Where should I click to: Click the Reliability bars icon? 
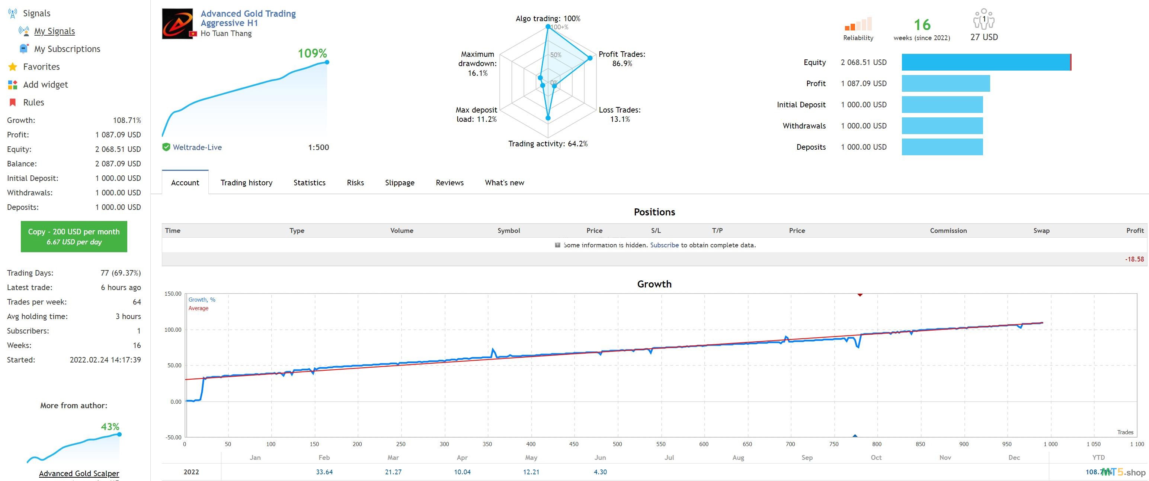858,24
